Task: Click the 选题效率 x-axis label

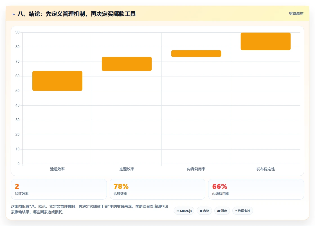Action: [x=127, y=169]
